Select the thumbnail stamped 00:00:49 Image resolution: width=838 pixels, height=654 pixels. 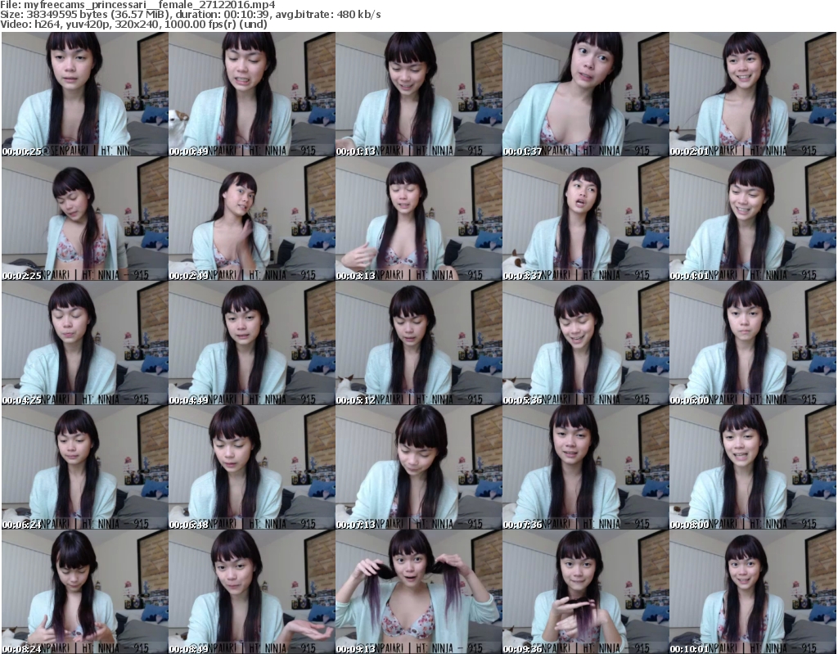click(x=252, y=94)
